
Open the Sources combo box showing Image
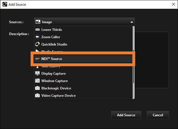tap(84, 22)
